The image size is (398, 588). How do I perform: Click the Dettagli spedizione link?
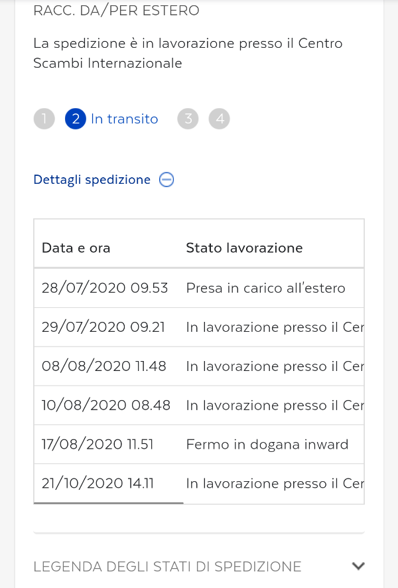coord(92,180)
